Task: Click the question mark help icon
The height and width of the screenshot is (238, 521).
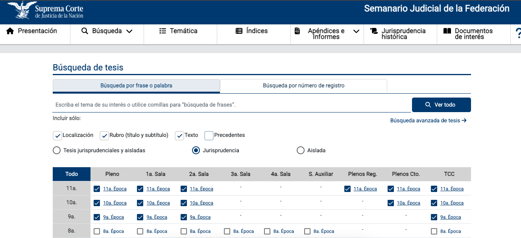Action: click(518, 33)
